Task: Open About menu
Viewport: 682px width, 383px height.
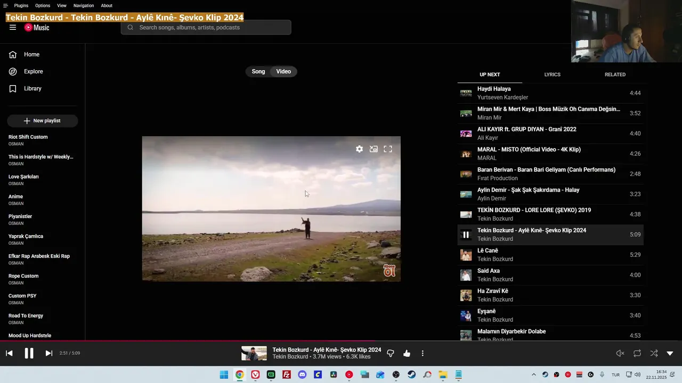Action: point(107,5)
